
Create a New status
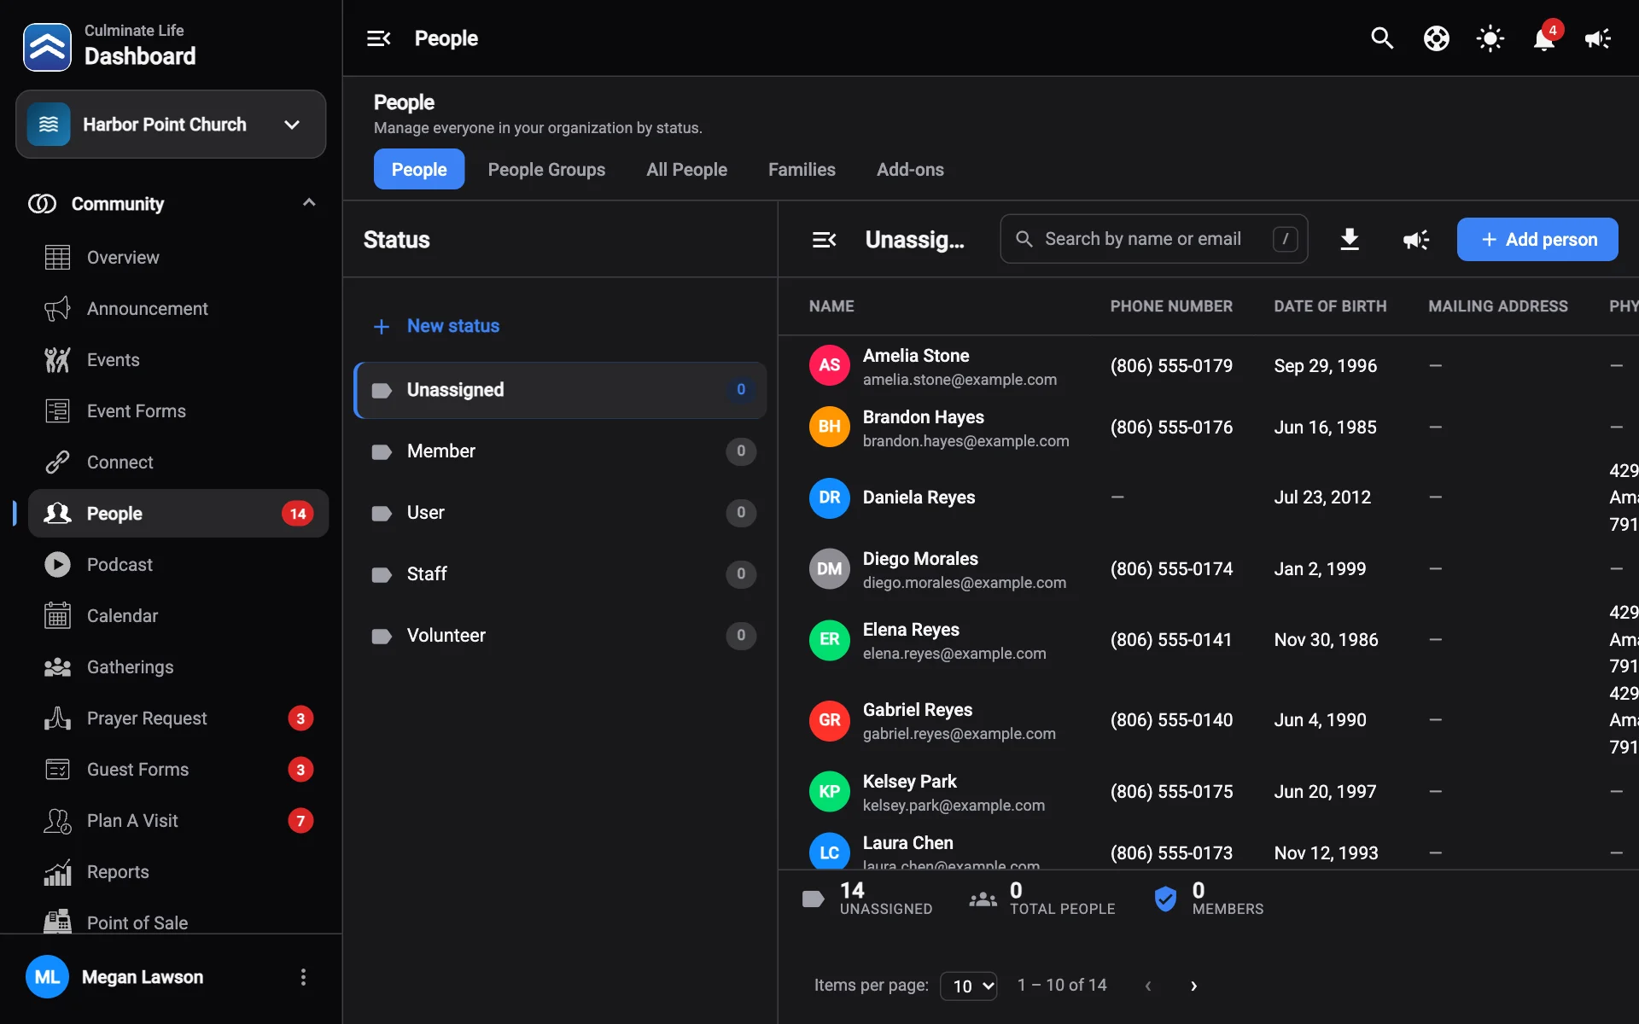pos(436,326)
